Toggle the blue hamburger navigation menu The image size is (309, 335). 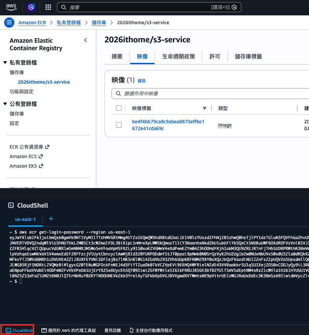(9, 22)
